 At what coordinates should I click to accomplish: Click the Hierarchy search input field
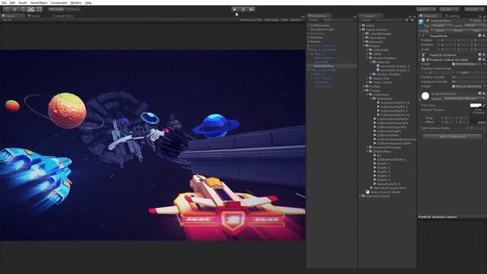(x=337, y=21)
